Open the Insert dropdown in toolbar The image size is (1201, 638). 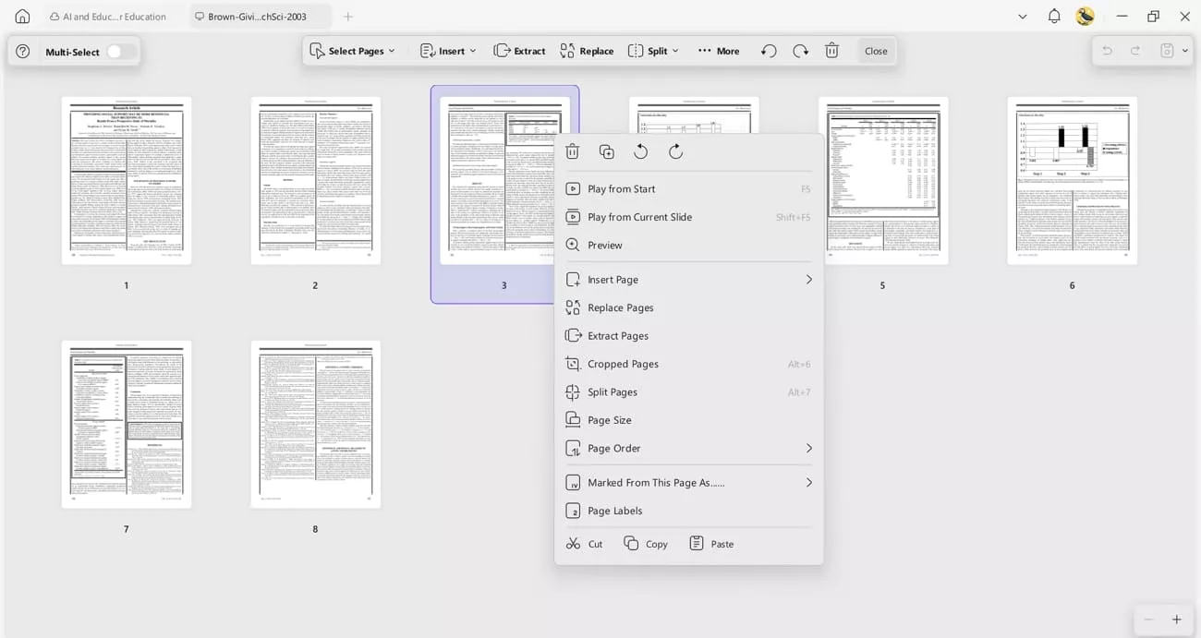[x=448, y=51]
